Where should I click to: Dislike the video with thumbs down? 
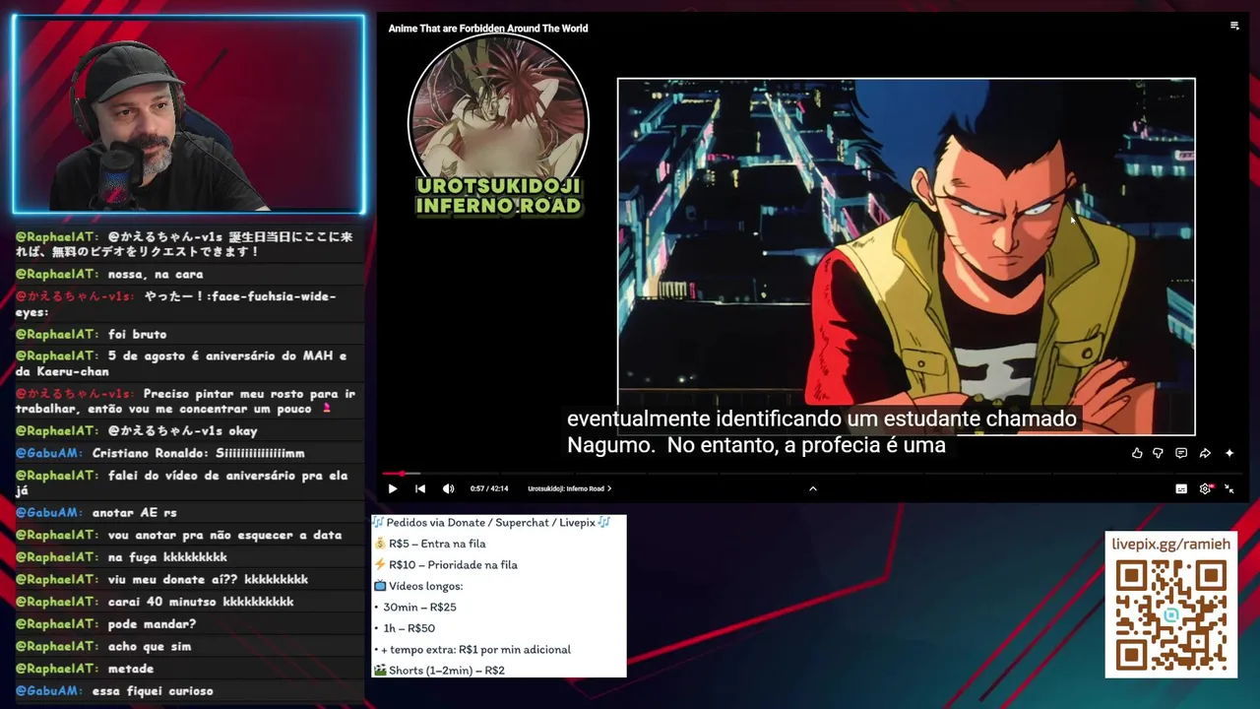pyautogui.click(x=1158, y=453)
